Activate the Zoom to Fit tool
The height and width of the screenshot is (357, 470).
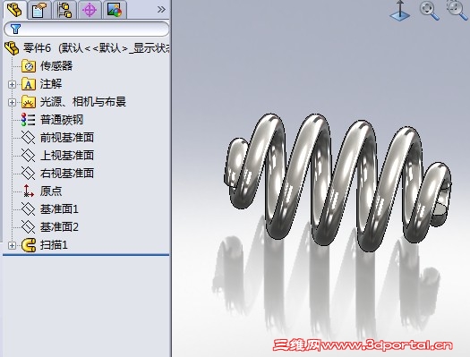pos(429,11)
